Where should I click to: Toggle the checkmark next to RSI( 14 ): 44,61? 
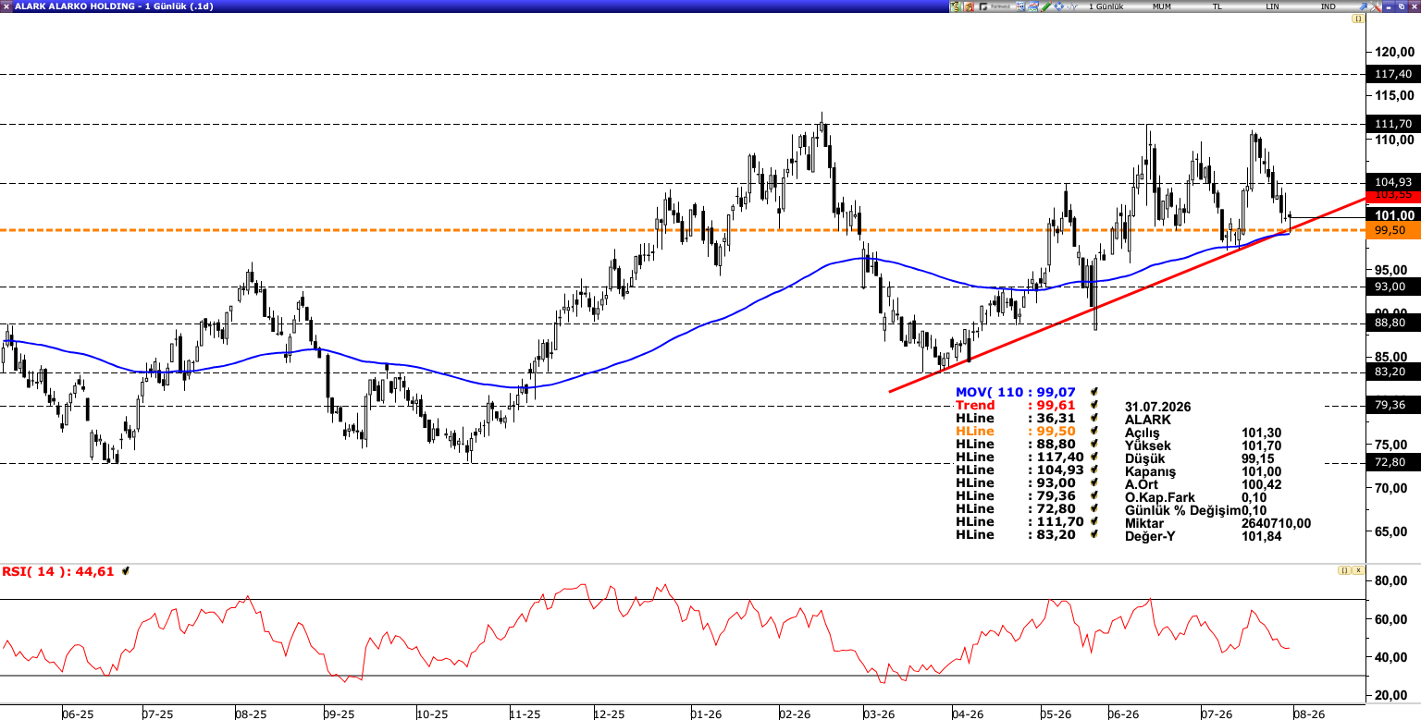(x=126, y=571)
